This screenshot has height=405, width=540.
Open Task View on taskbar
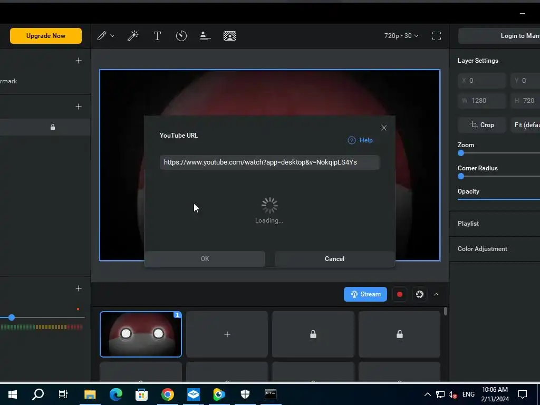[x=63, y=394]
